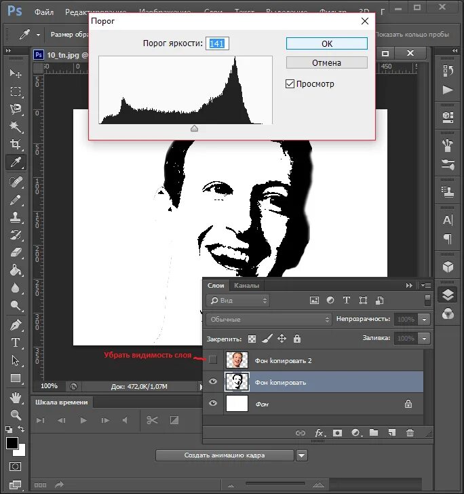Open the Шкала времени tab
The width and height of the screenshot is (464, 494).
(62, 402)
